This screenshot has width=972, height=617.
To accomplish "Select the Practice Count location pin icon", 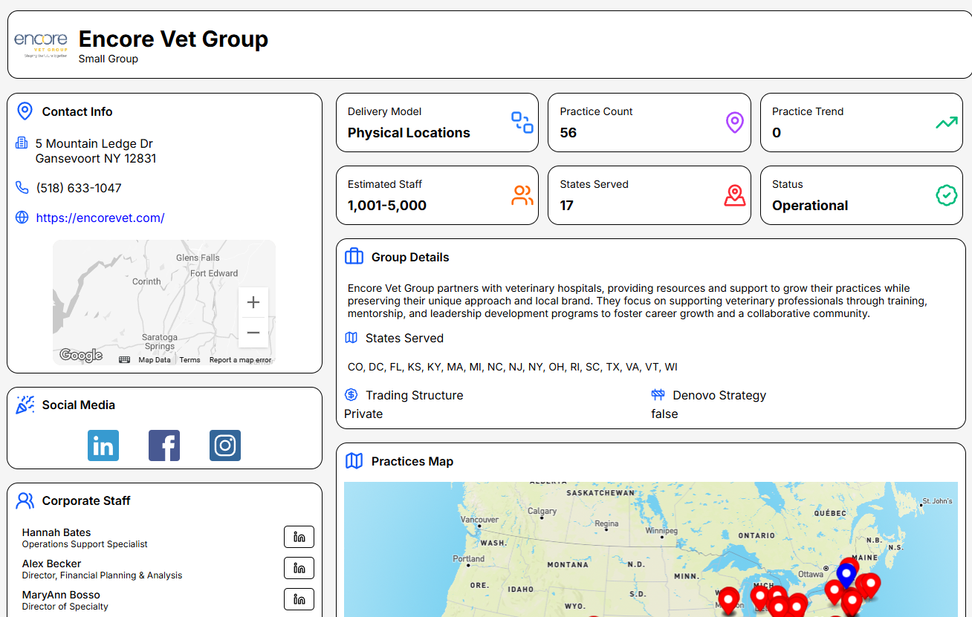I will 734,122.
